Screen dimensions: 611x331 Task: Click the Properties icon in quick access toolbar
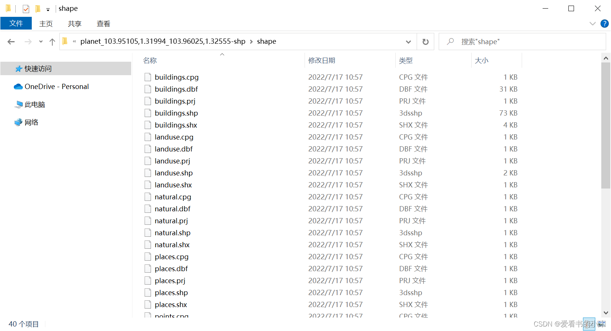(26, 9)
